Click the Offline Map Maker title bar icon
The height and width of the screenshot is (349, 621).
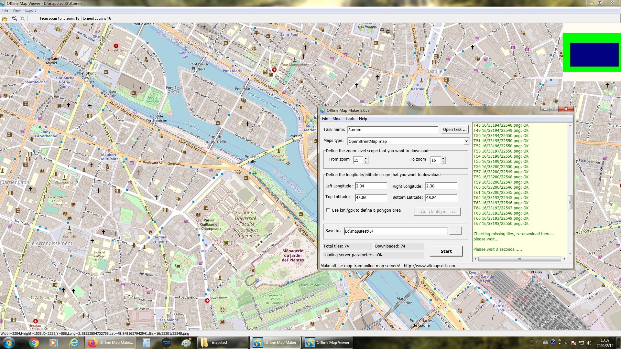(x=322, y=110)
